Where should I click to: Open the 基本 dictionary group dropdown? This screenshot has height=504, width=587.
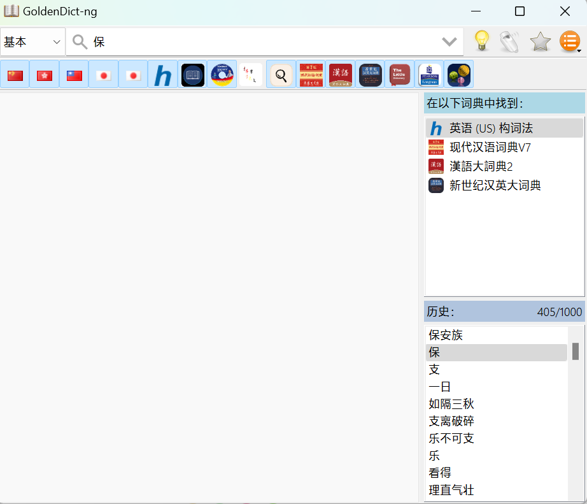[32, 41]
